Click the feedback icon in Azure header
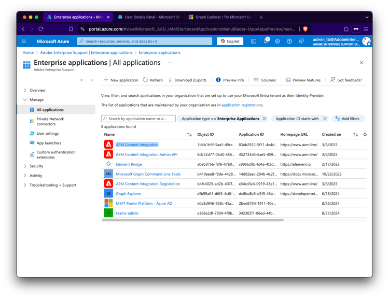389x299 pixels. click(301, 41)
